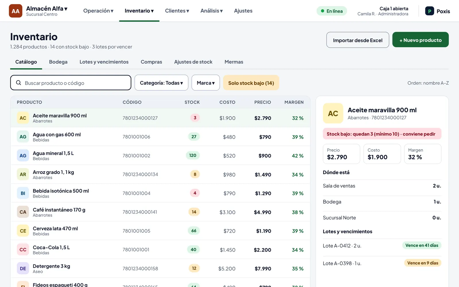The image size is (459, 287).
Task: Click the Sucursal Norte location row
Action: click(x=382, y=218)
